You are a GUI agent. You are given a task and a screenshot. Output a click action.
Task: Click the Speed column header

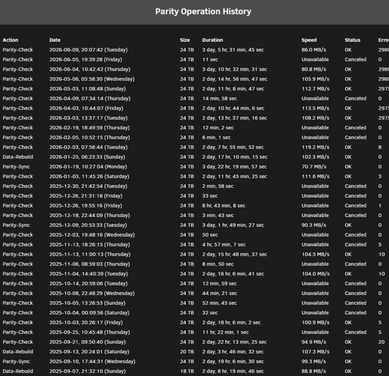point(309,40)
